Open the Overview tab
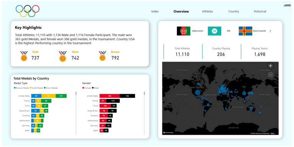Viewport: 294px width, 147px height. 181,11
